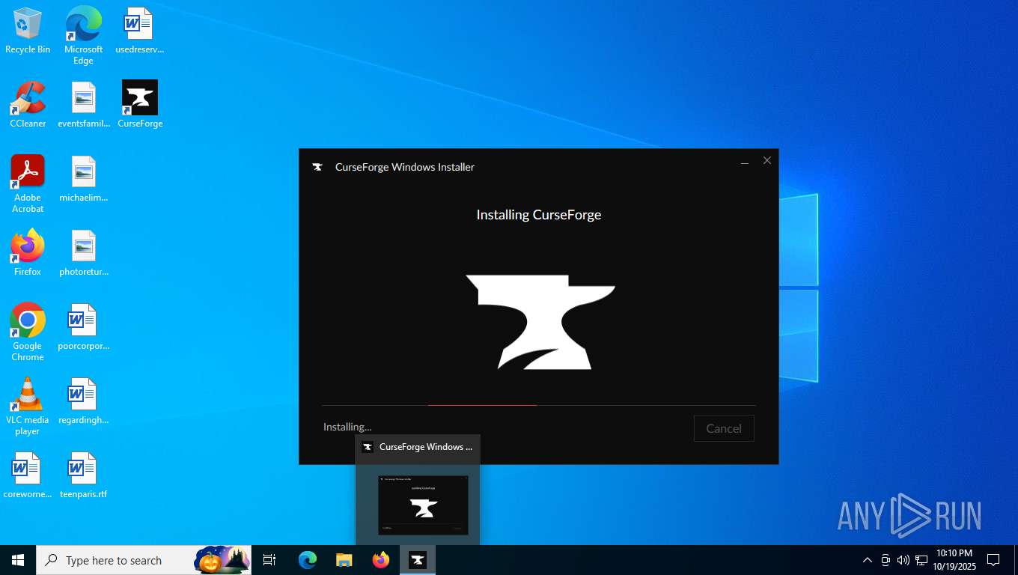Open the Windows Start menu
1018x575 pixels.
[18, 560]
